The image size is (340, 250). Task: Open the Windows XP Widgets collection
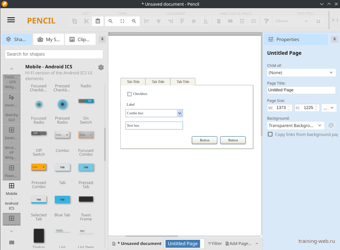point(12,143)
